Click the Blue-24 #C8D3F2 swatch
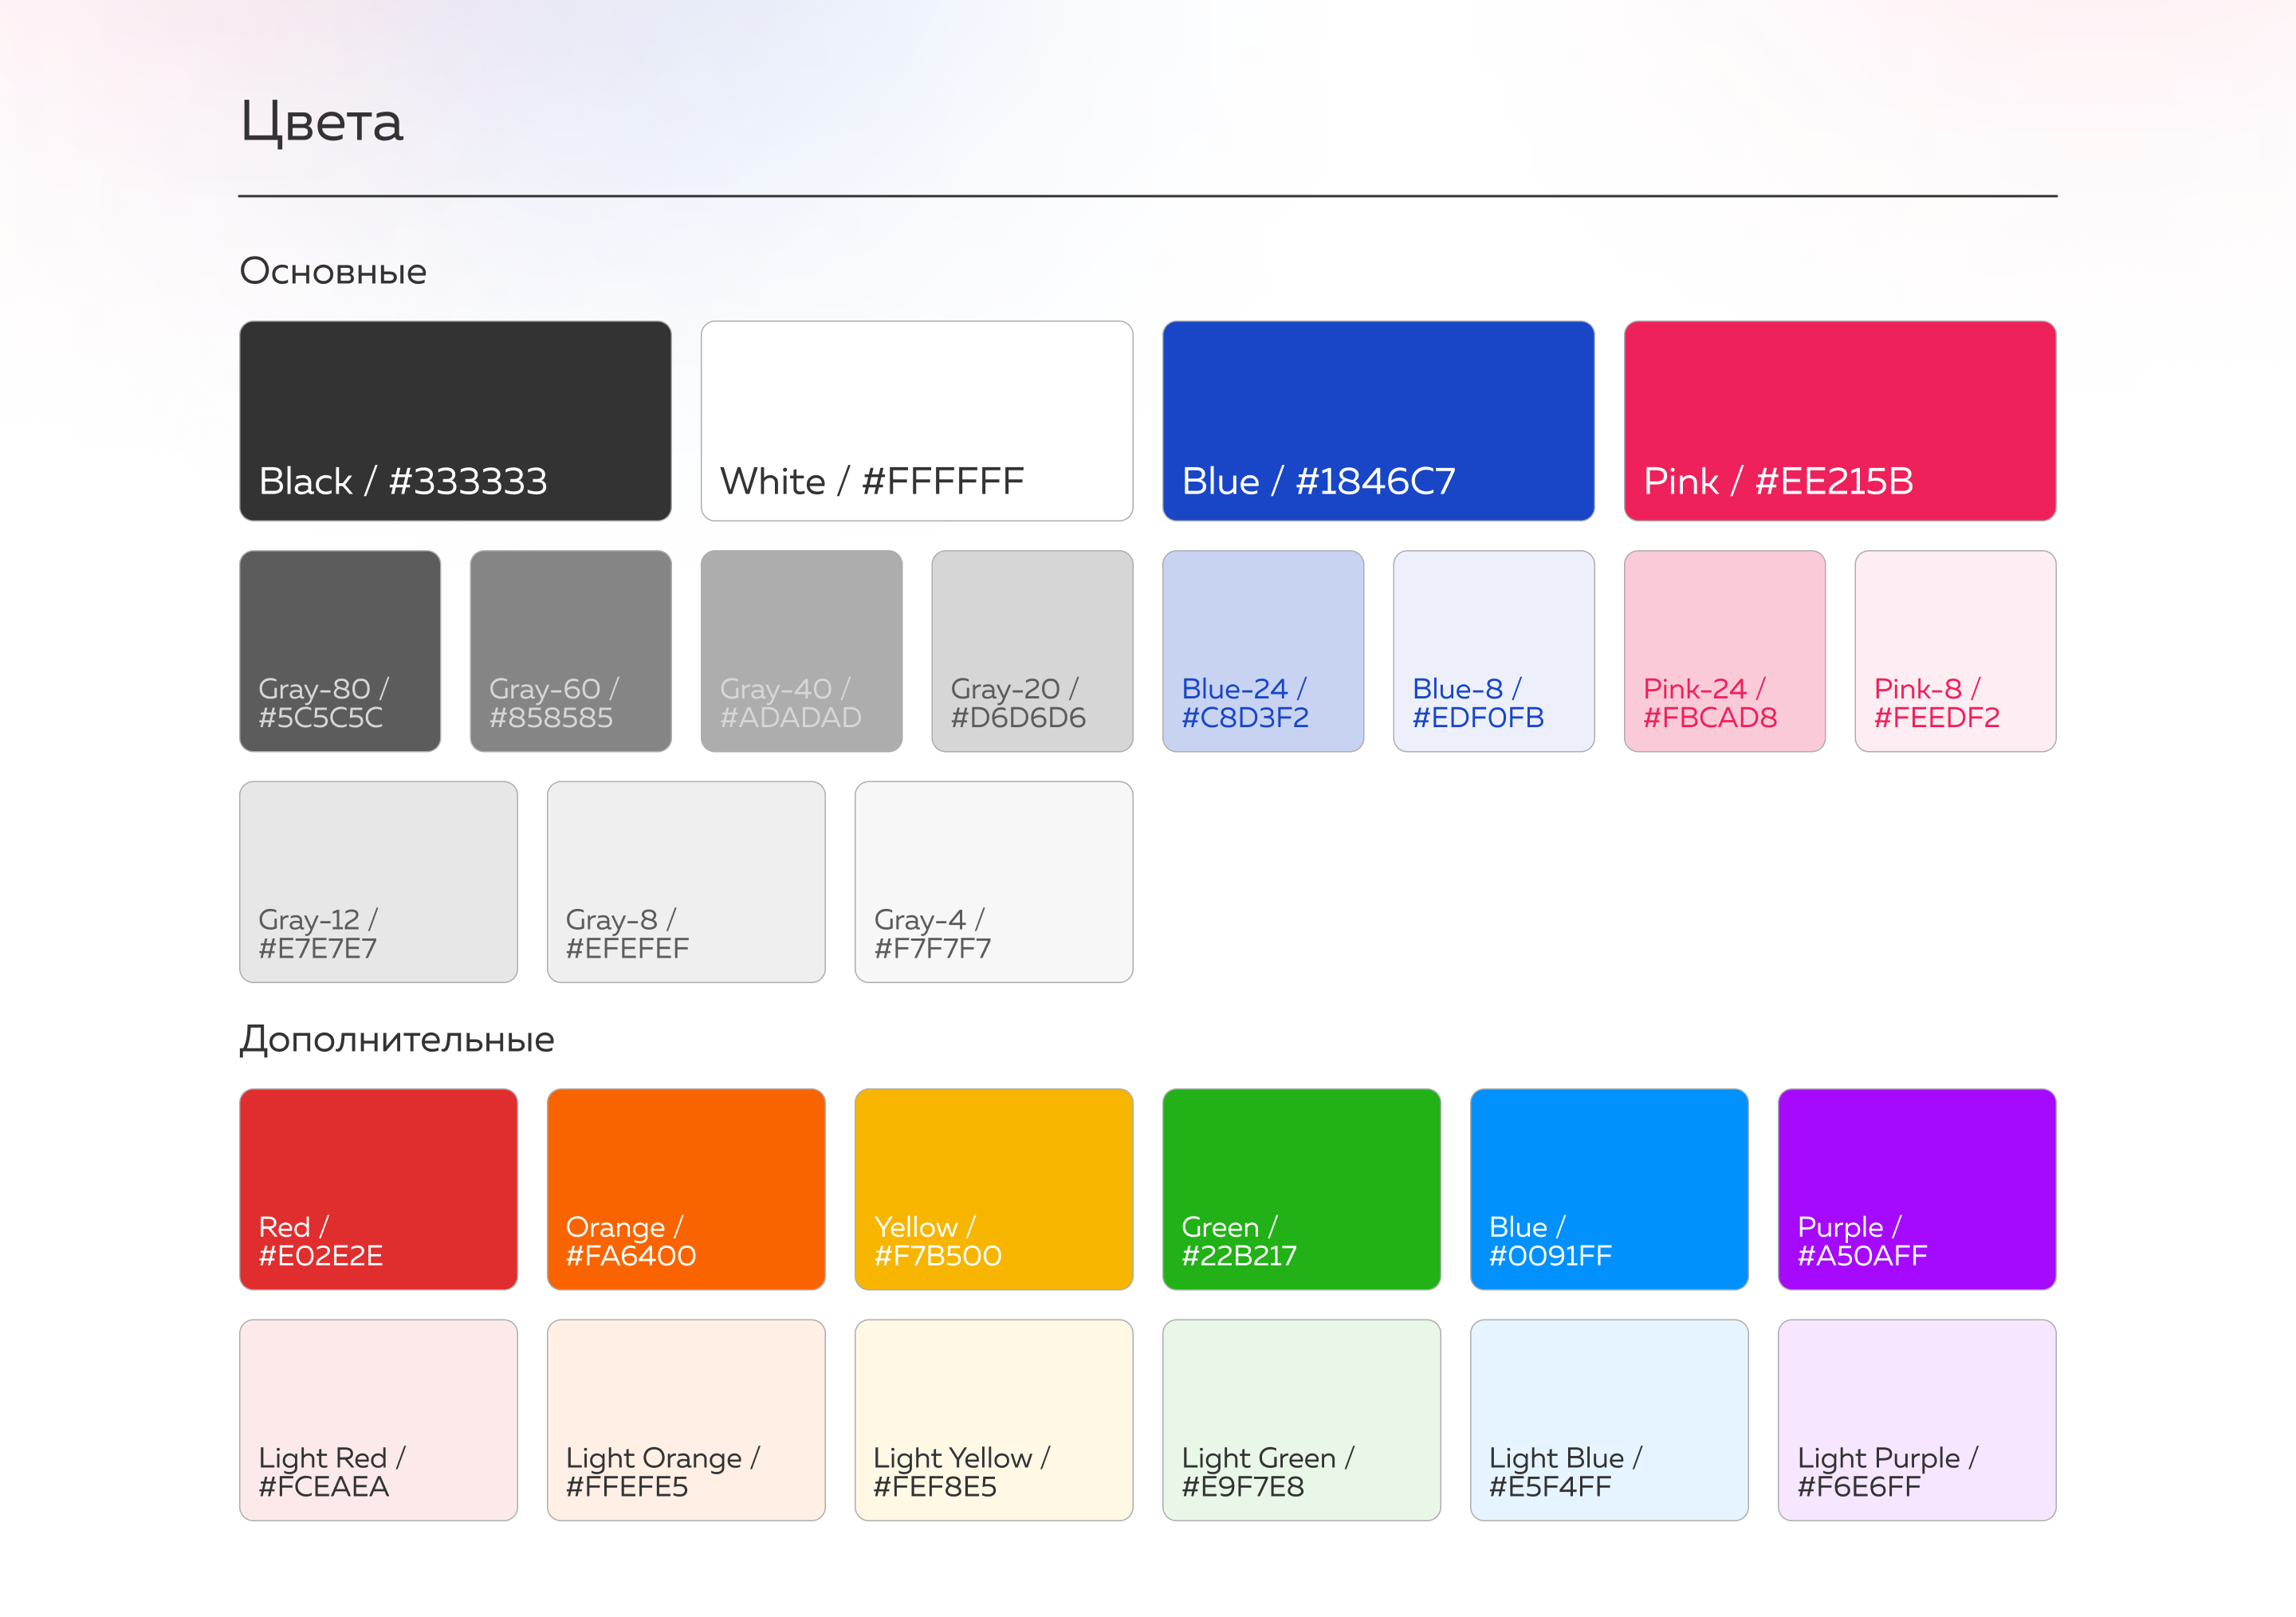The image size is (2296, 1617). (x=1262, y=650)
